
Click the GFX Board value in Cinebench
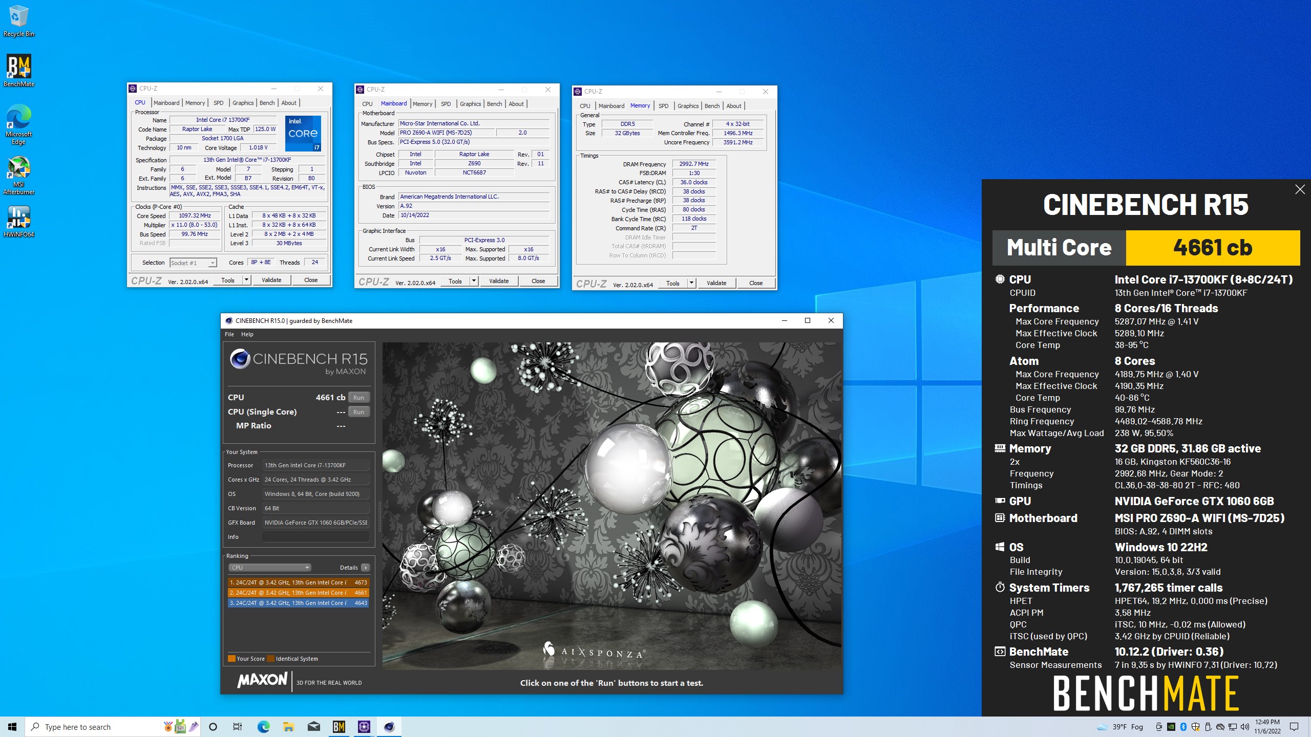315,523
